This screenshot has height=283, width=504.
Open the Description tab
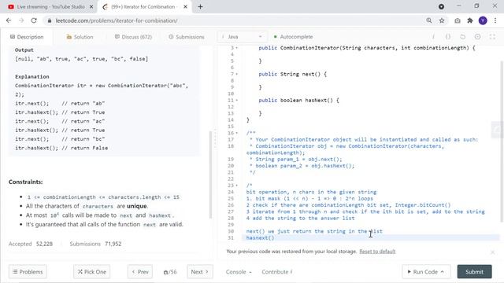coord(27,37)
